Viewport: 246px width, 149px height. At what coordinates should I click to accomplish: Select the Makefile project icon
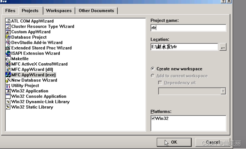click(8, 59)
